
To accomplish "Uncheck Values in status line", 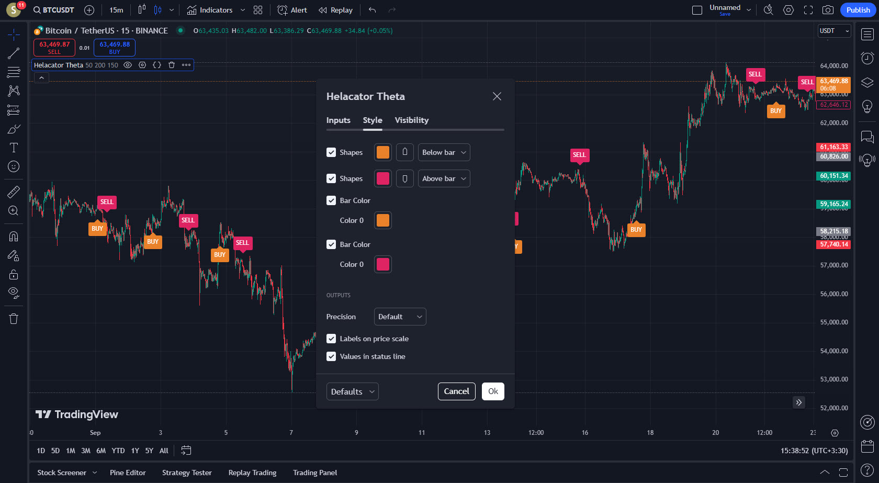I will pyautogui.click(x=331, y=356).
